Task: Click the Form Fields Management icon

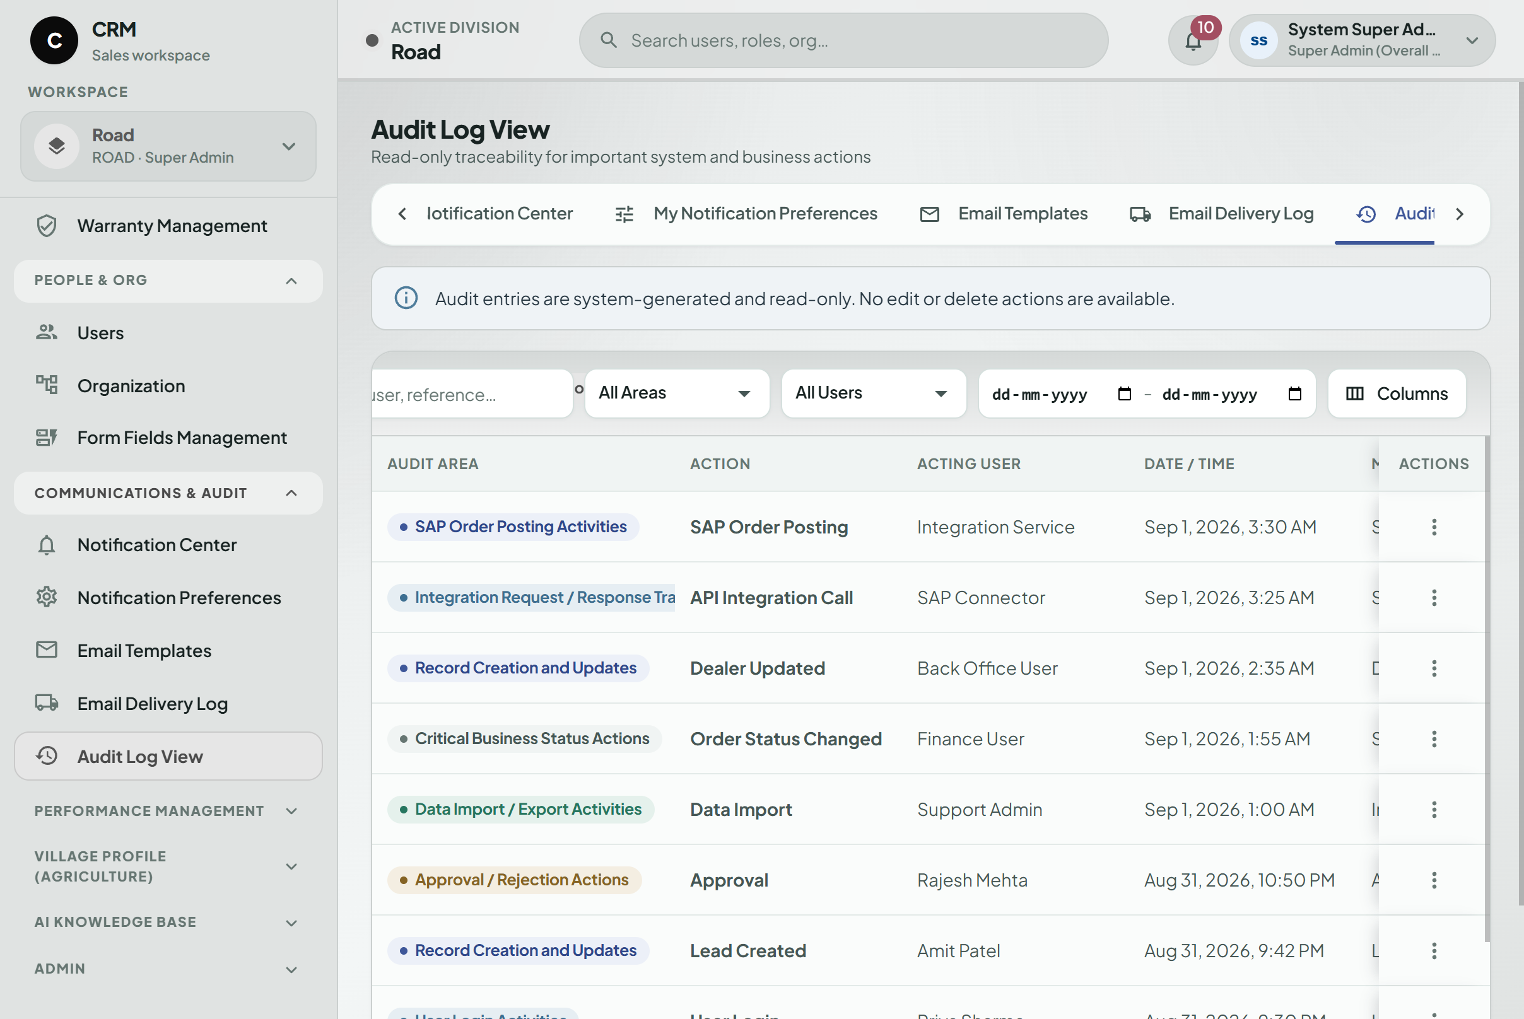Action: pyautogui.click(x=46, y=438)
